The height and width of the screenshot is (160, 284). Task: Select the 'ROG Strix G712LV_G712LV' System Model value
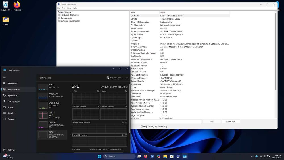[x=172, y=34]
